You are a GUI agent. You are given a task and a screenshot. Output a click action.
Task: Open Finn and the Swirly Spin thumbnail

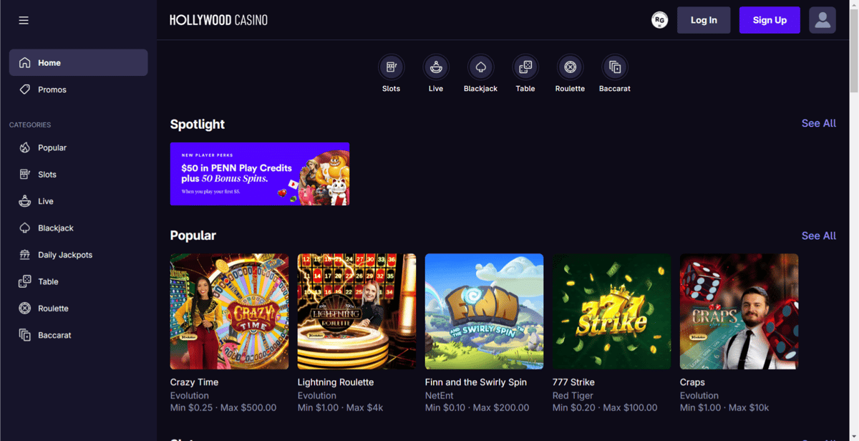pyautogui.click(x=485, y=311)
